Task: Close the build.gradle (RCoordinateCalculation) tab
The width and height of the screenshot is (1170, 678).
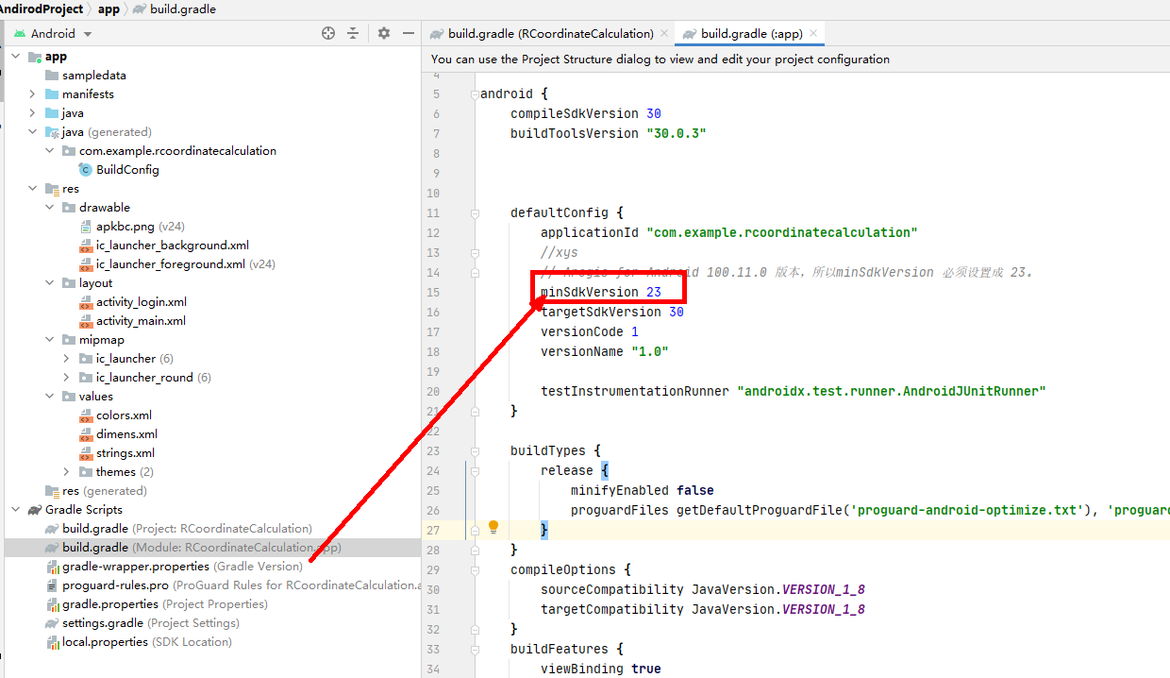Action: pos(665,33)
